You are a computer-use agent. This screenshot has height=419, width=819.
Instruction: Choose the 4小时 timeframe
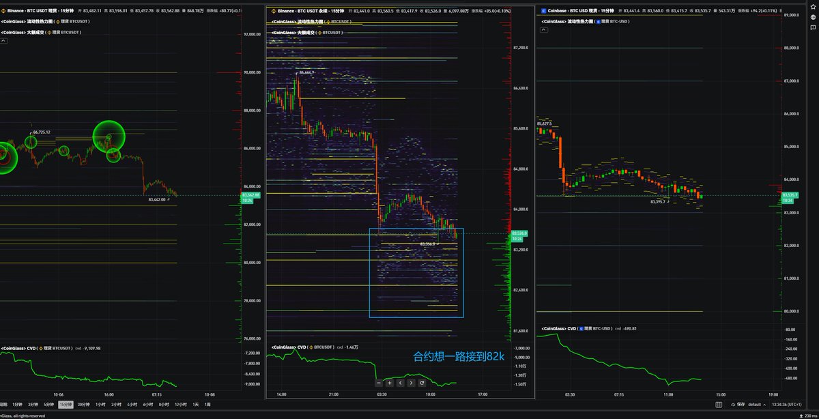[x=132, y=404]
